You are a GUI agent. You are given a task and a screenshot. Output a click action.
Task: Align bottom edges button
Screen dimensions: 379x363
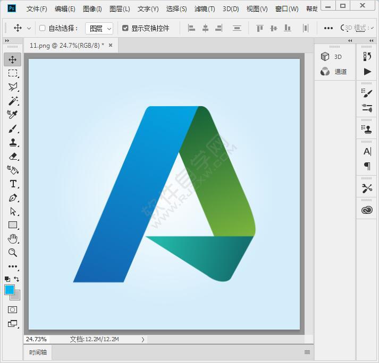pyautogui.click(x=288, y=28)
